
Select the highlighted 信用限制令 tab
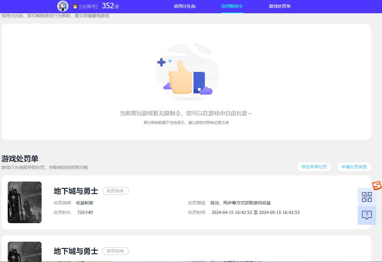pyautogui.click(x=232, y=6)
